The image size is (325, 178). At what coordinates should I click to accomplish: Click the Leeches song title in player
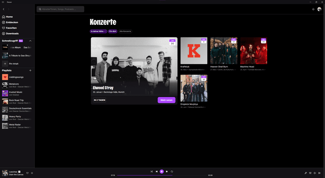[13, 172]
